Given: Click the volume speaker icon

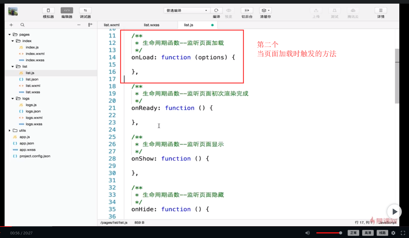Looking at the screenshot, I should point(307,233).
